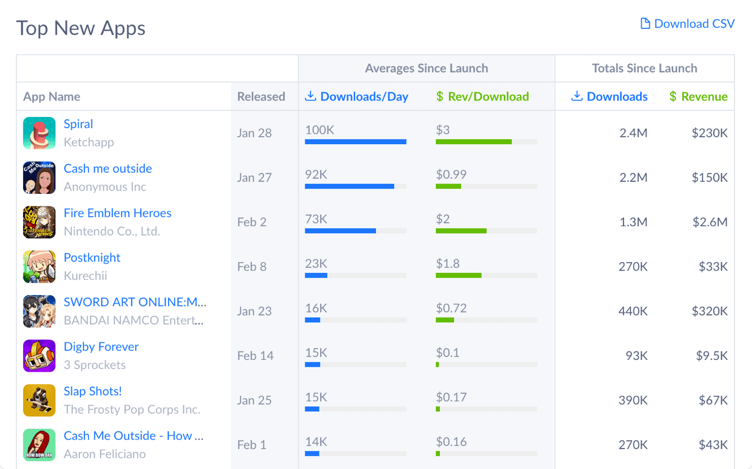752x469 pixels.
Task: Click the Feb 14 release date
Action: (x=256, y=355)
